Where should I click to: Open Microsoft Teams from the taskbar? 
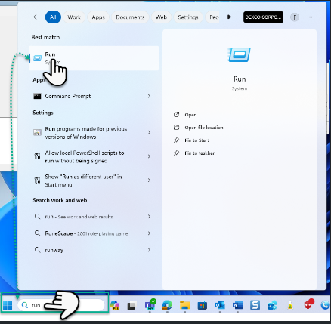pos(150,304)
